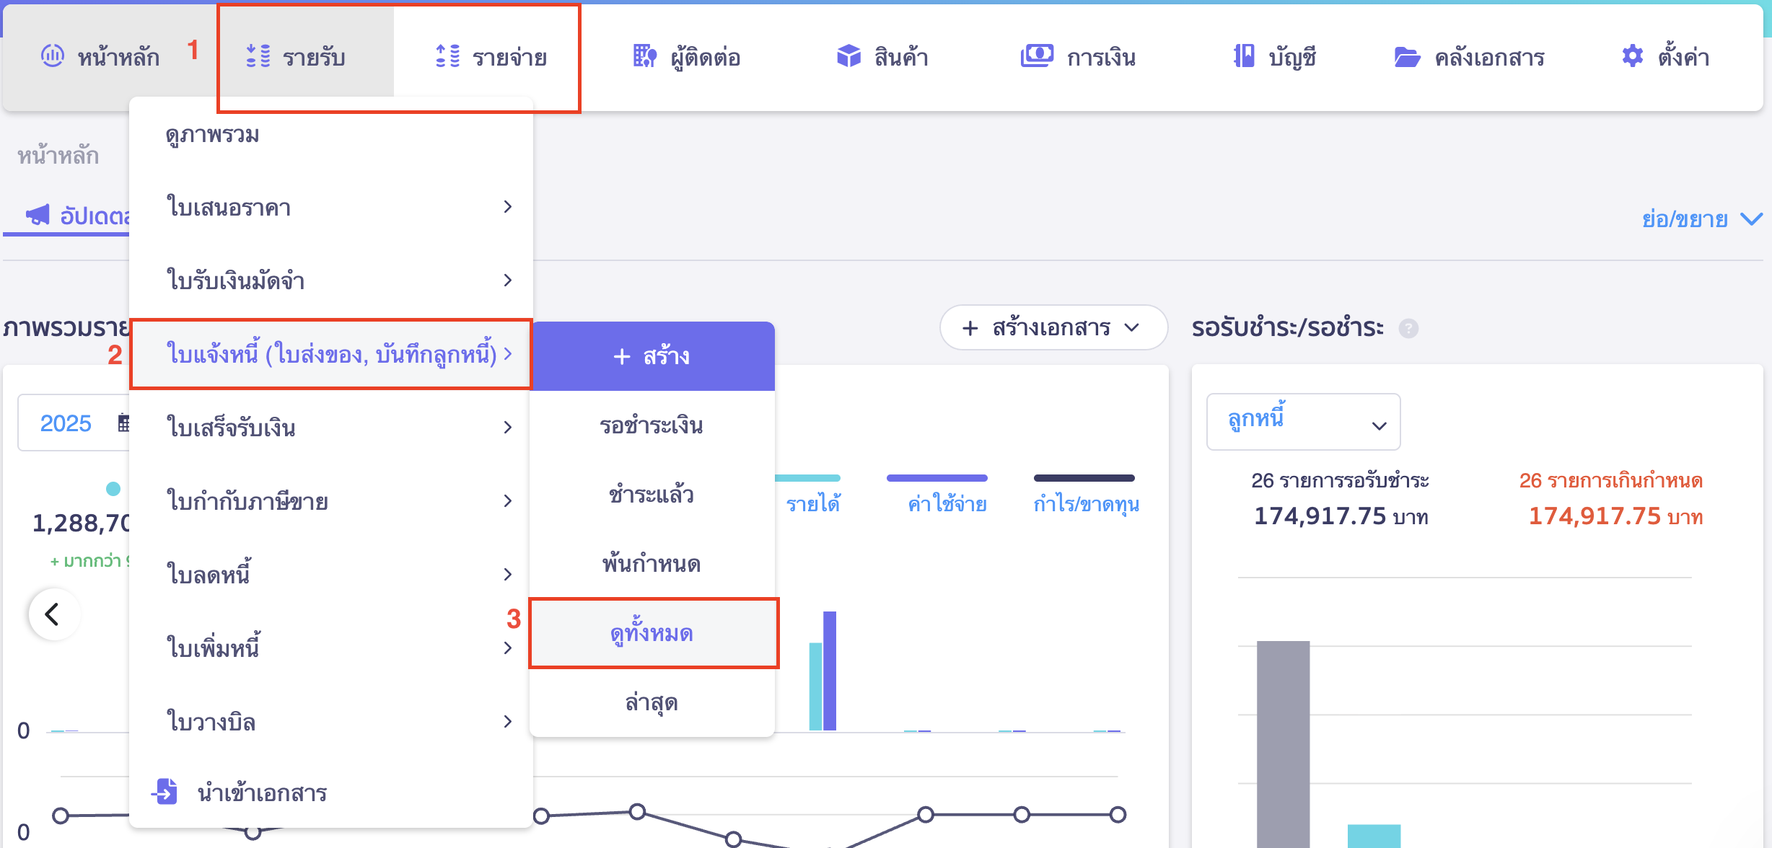Open the สินค้า menu
Screen dimensions: 1772x848
tap(882, 56)
